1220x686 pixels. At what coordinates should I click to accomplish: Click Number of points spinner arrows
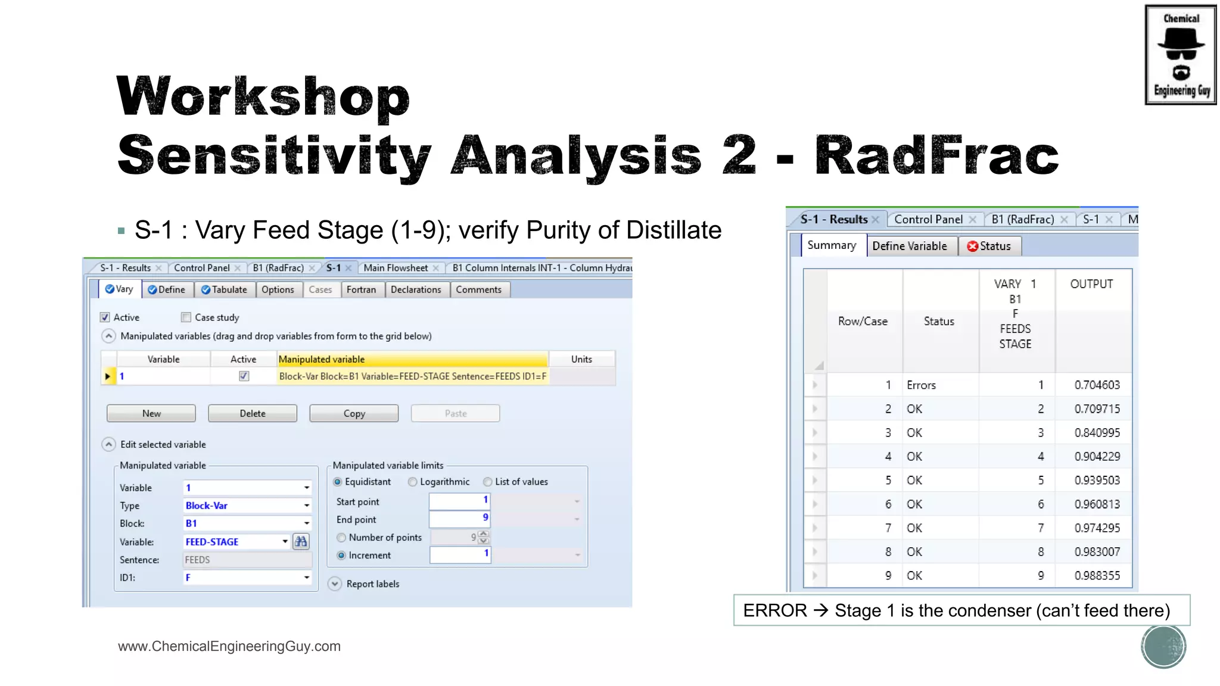484,537
